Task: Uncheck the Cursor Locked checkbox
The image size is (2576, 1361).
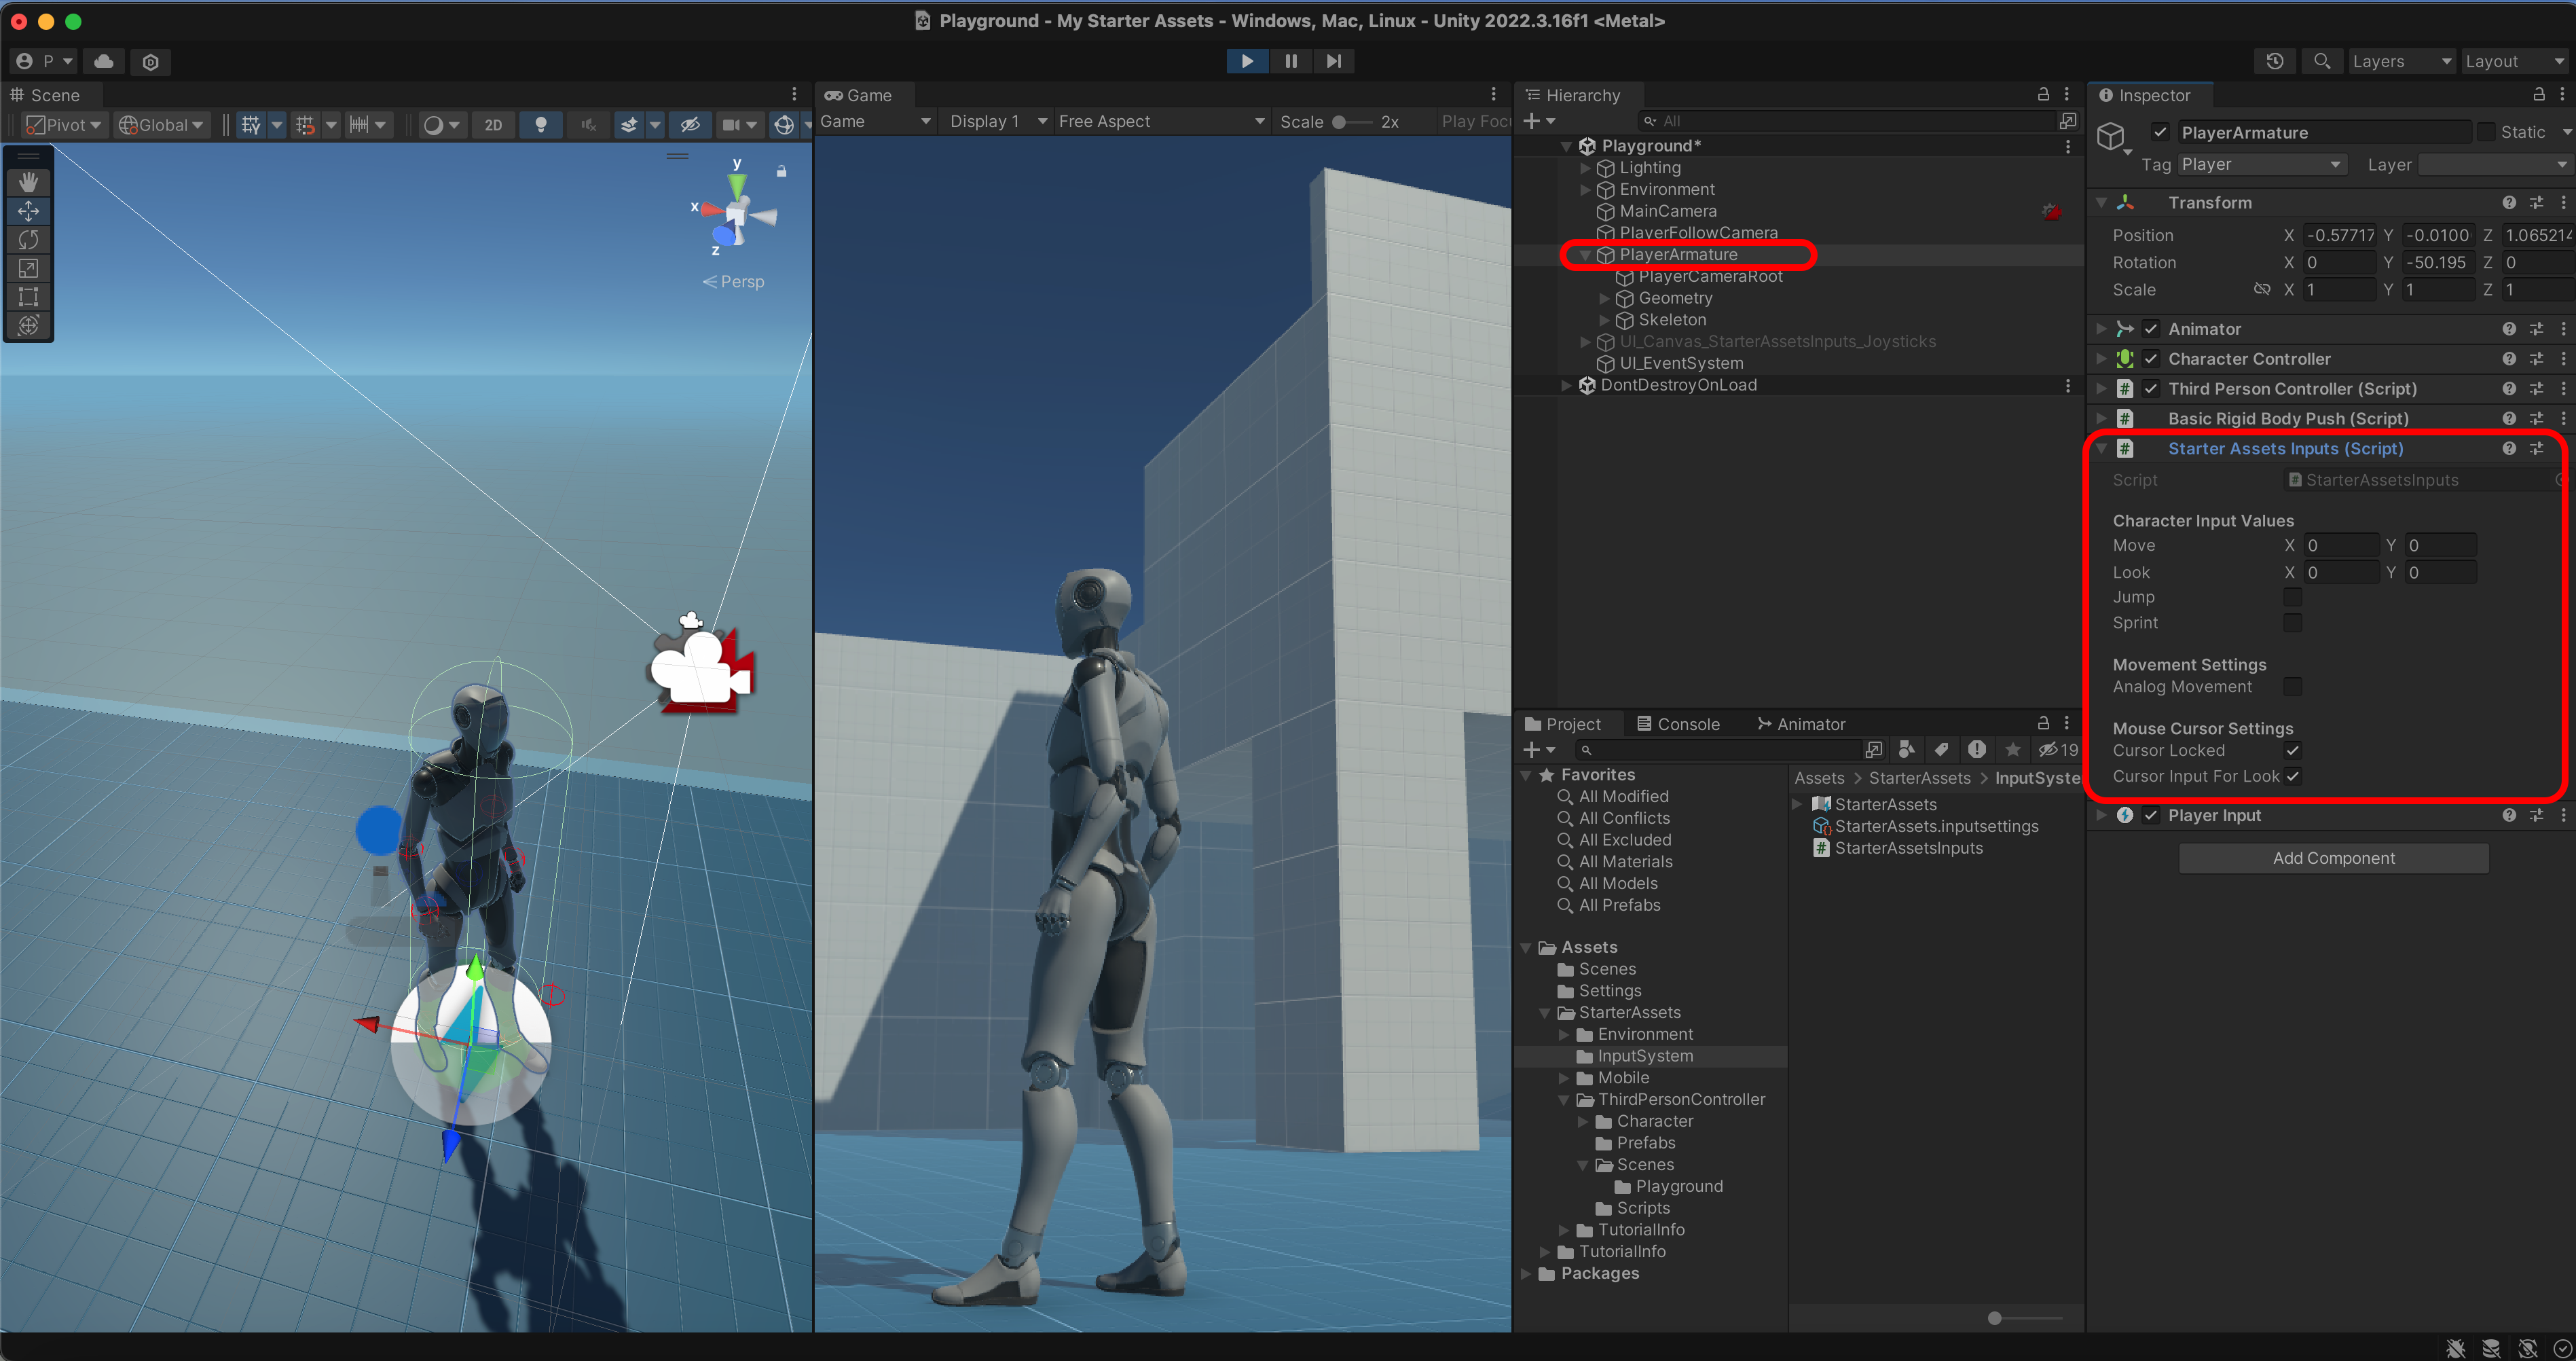Action: [2292, 750]
